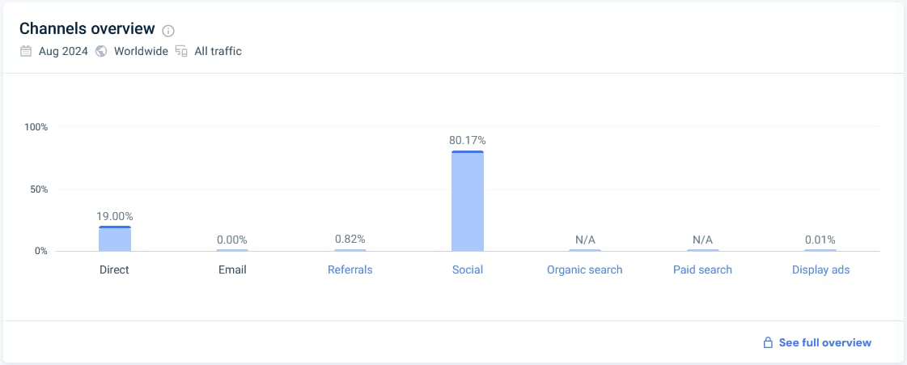Select the Email axis label
Viewport: 907px width, 365px height.
232,270
